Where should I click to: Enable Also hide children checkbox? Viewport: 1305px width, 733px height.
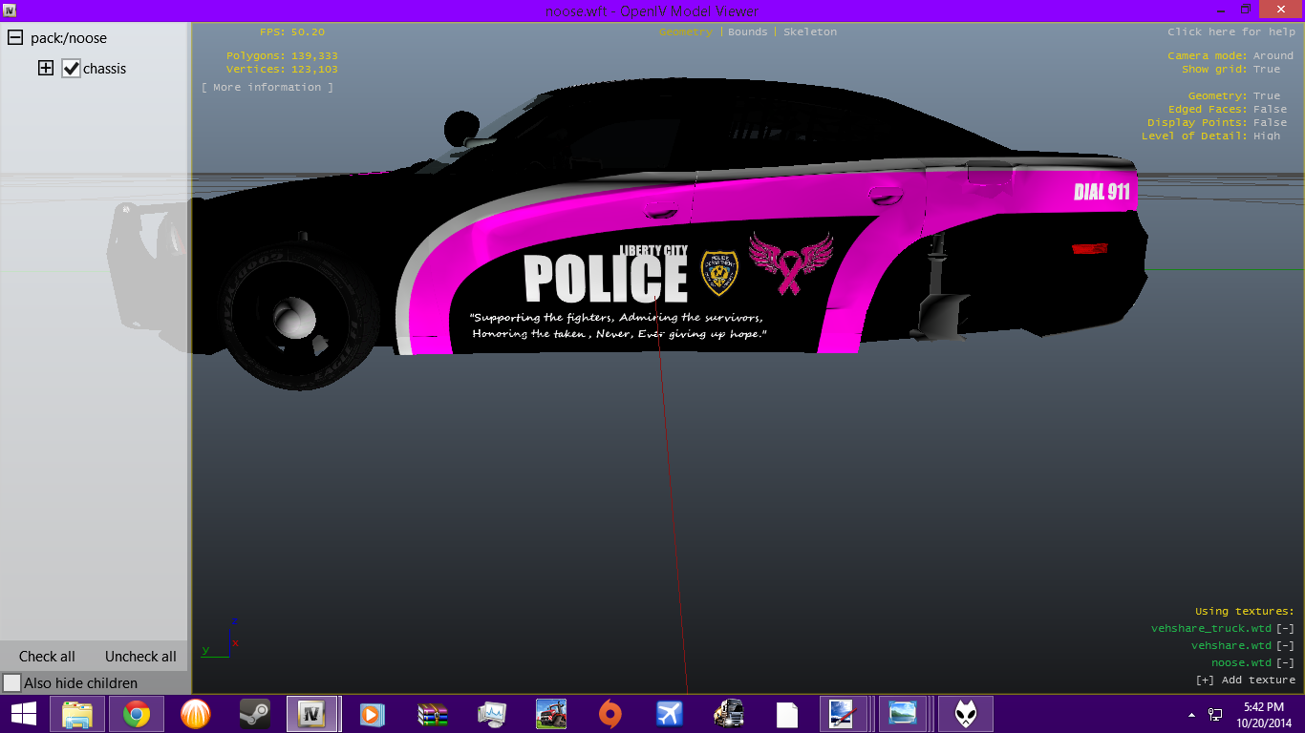[12, 683]
